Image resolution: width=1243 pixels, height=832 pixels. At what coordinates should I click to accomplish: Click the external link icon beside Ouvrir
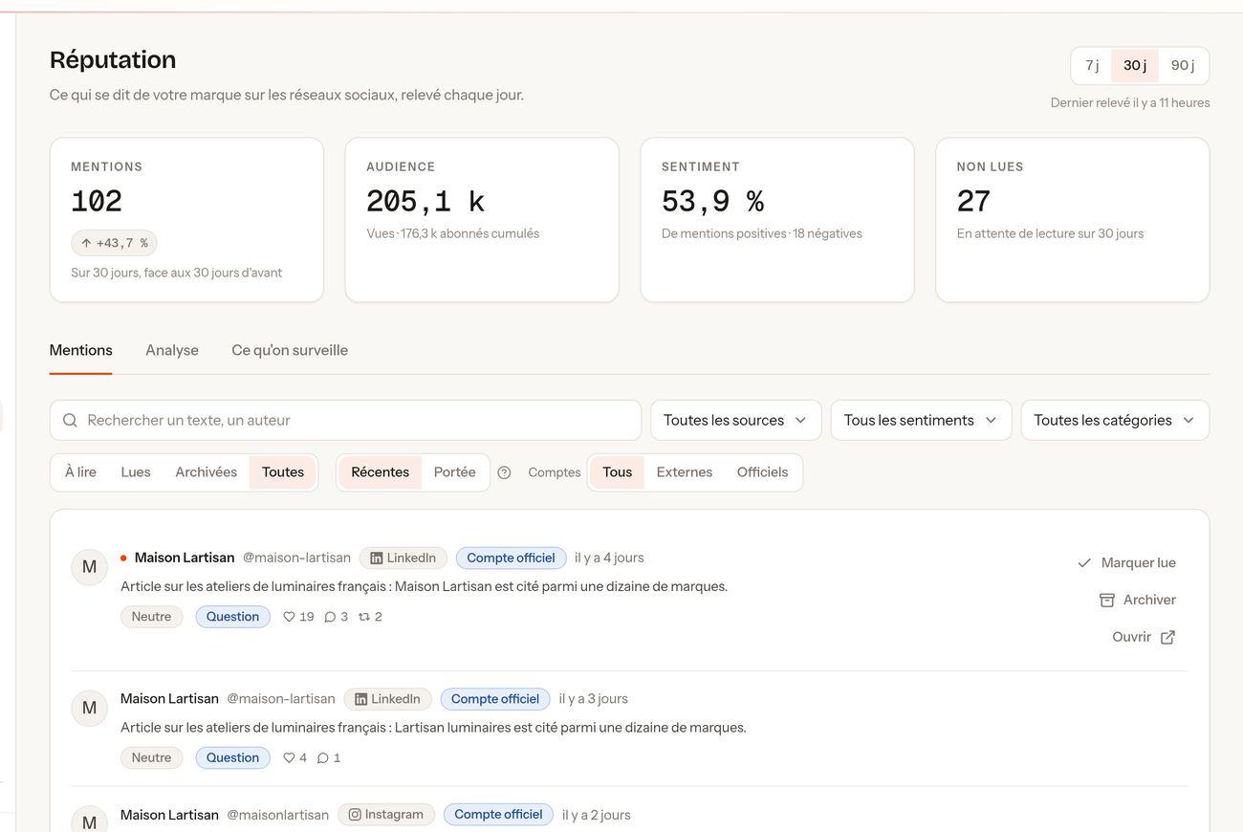coord(1167,638)
